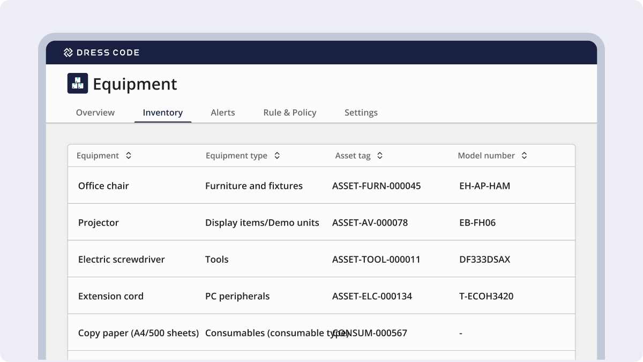Click the Equipment boxes icon
This screenshot has height=362, width=643.
tap(78, 84)
